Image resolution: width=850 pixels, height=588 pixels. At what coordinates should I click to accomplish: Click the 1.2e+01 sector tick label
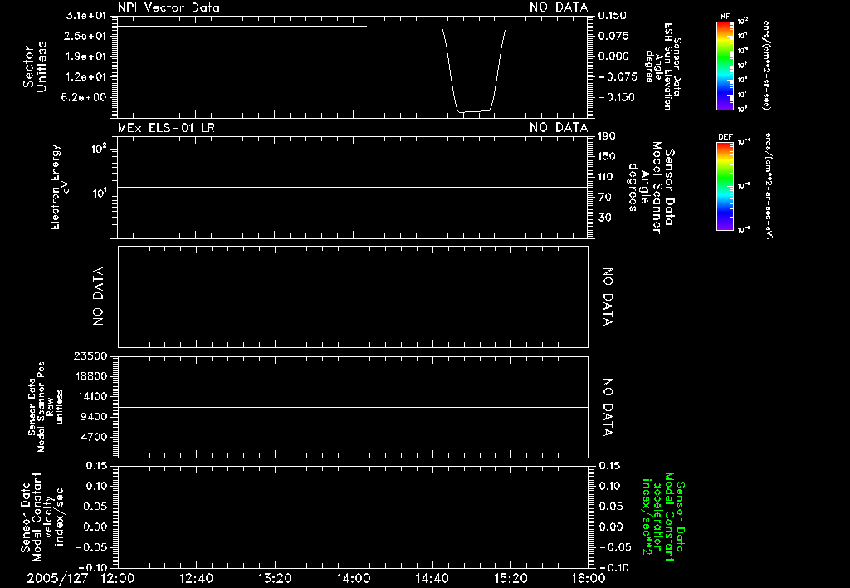coord(85,77)
